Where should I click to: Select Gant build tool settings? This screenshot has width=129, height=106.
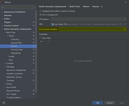pyautogui.click(x=11, y=60)
